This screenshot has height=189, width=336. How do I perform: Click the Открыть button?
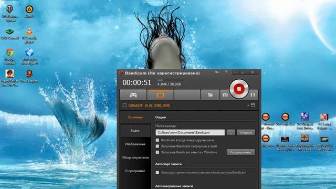pos(246,132)
